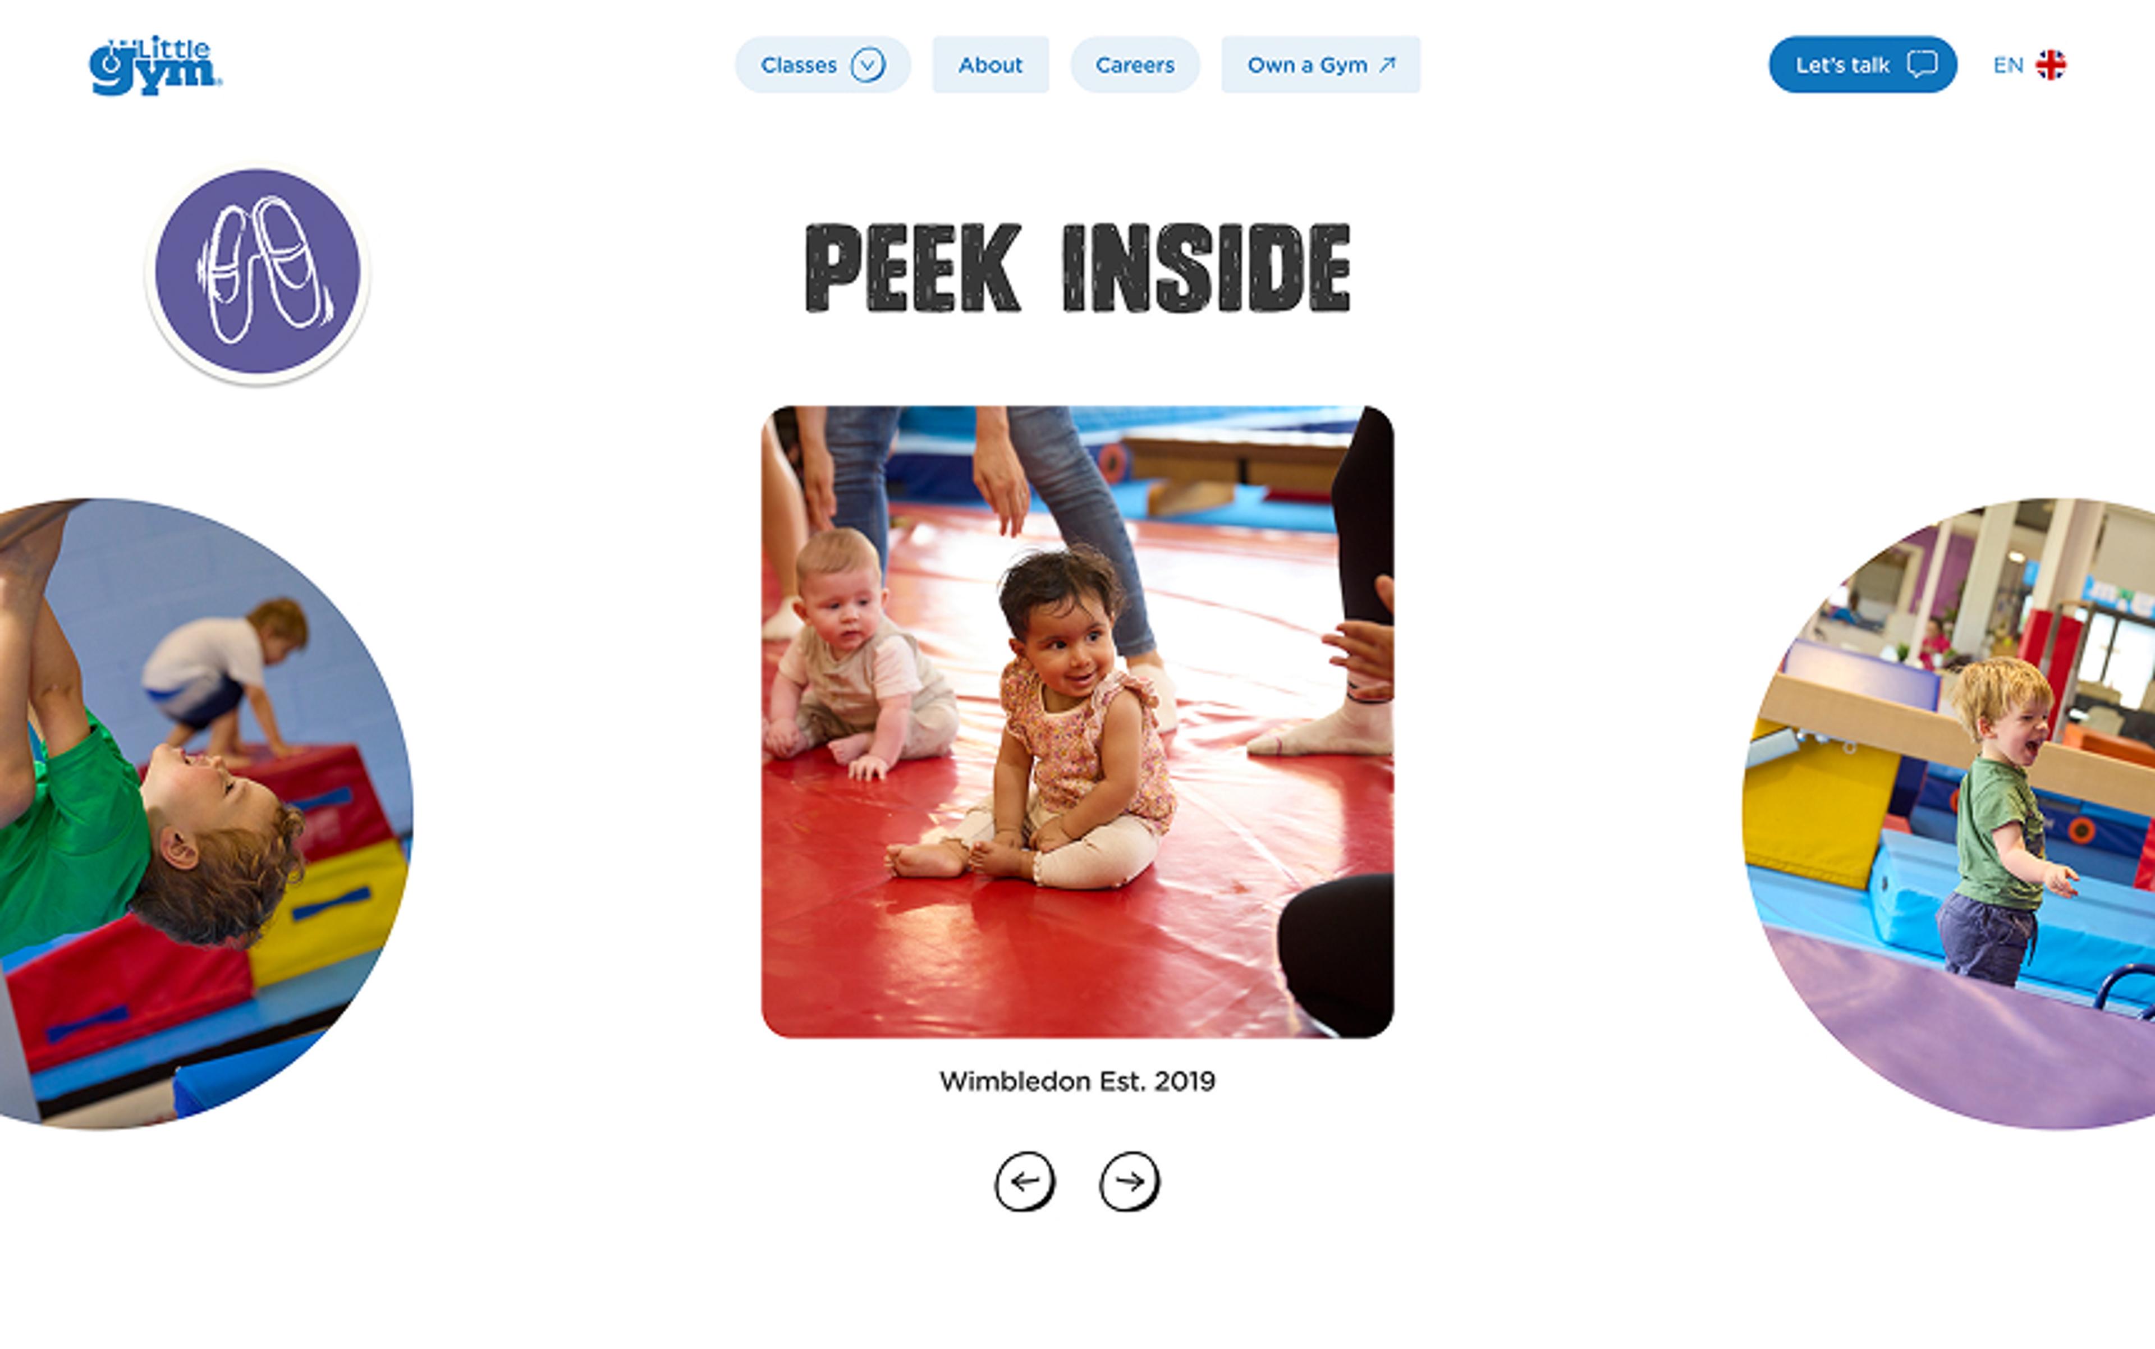Click the Let's talk button
2155x1349 pixels.
[x=1862, y=64]
